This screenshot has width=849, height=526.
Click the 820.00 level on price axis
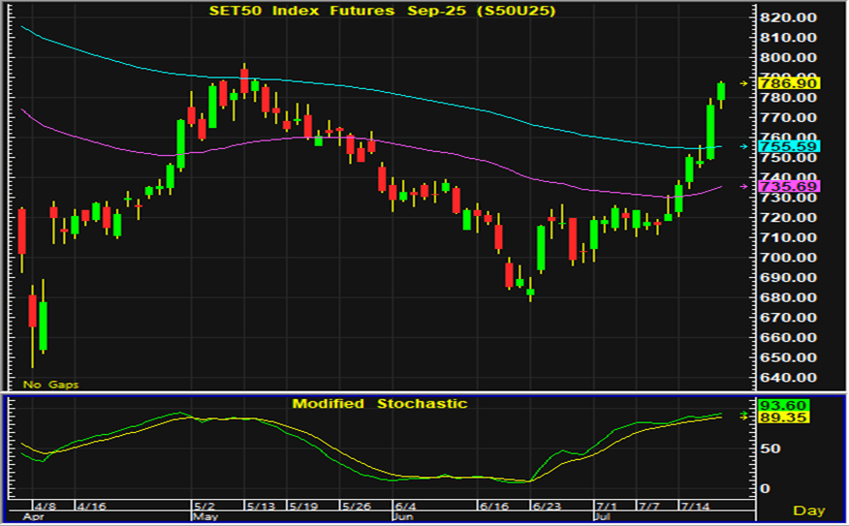point(790,17)
